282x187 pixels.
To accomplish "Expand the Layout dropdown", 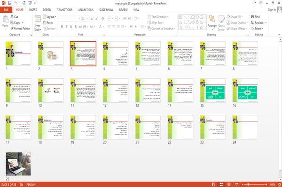I will coord(50,17).
